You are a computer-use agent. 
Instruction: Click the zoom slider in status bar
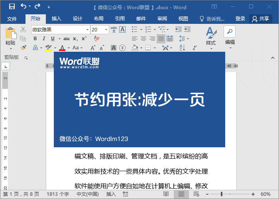point(231,194)
